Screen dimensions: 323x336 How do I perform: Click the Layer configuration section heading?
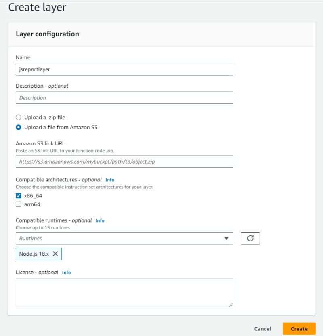47,34
